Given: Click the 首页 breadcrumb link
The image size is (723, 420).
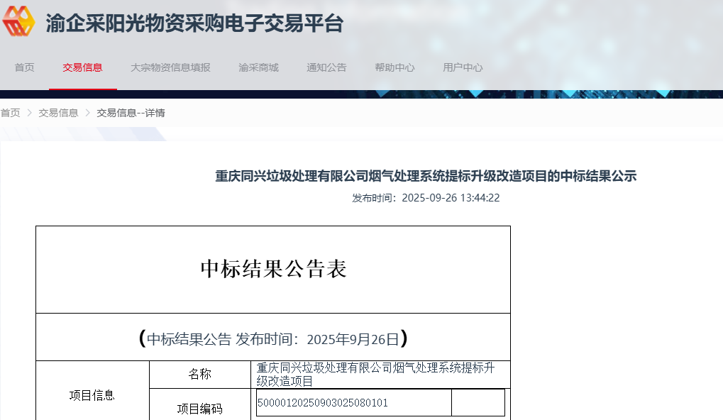Looking at the screenshot, I should pyautogui.click(x=11, y=113).
